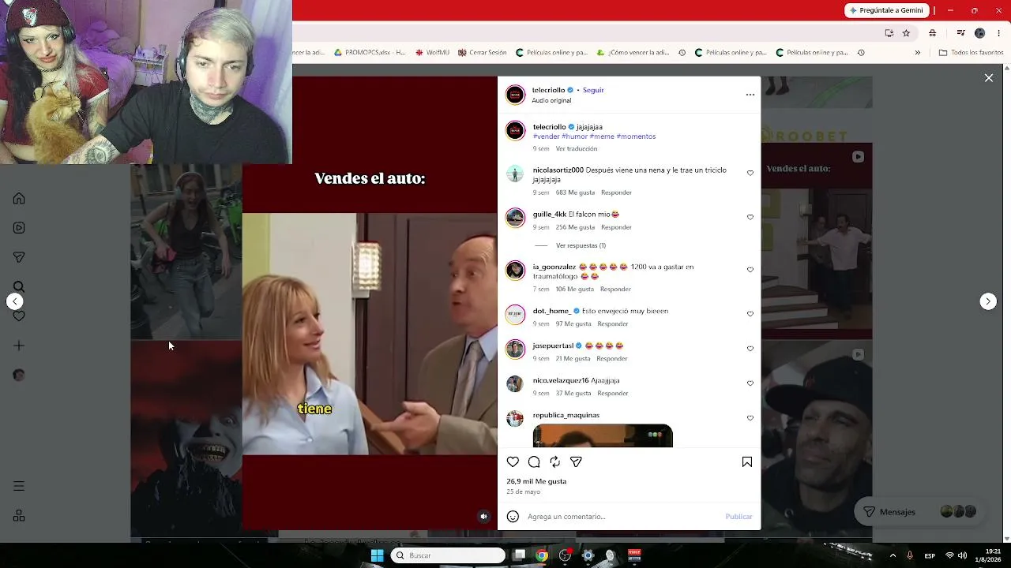Open the #momentos hashtag
The width and height of the screenshot is (1011, 568).
pos(636,136)
